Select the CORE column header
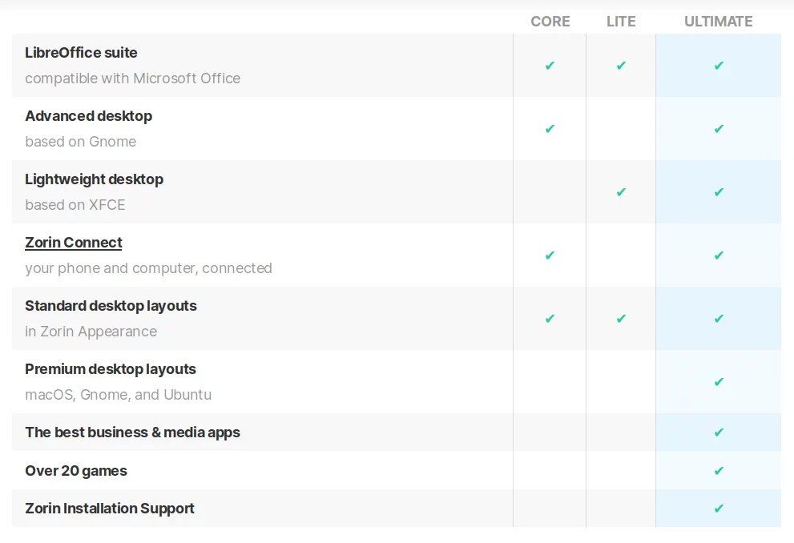 [x=550, y=22]
